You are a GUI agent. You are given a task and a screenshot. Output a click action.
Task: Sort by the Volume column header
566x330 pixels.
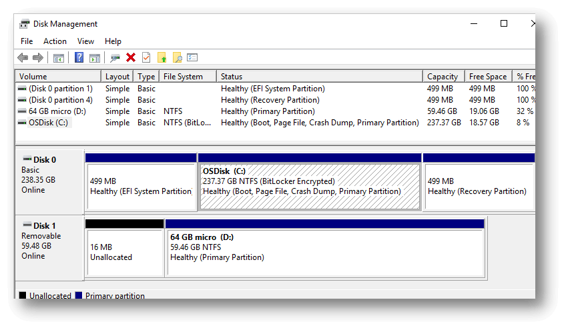pos(58,77)
